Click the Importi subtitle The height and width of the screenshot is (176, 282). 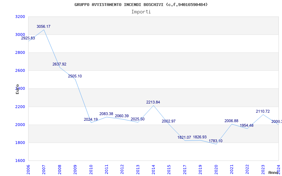141,12
